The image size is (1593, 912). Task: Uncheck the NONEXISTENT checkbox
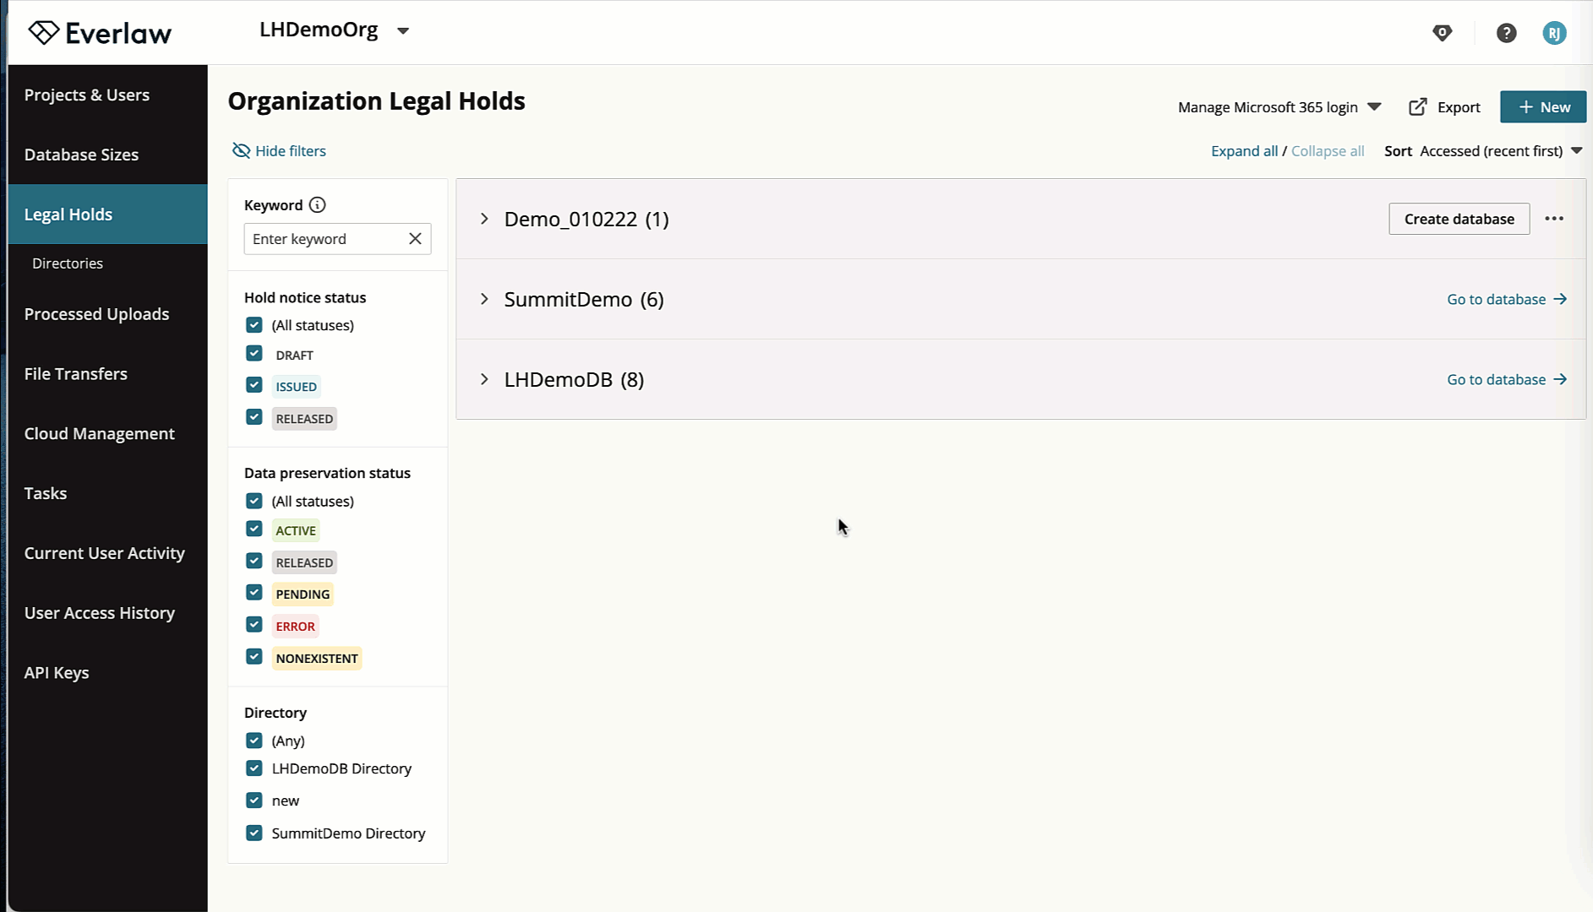pyautogui.click(x=254, y=657)
